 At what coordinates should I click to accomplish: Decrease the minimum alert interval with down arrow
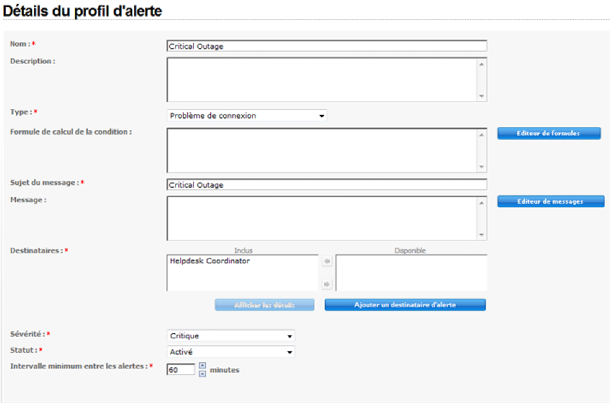[202, 373]
